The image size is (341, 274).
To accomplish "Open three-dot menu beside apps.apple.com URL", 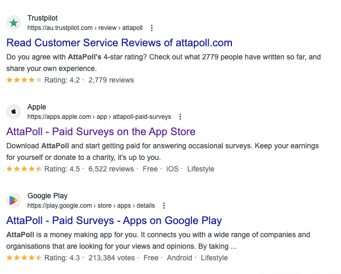I will point(180,117).
